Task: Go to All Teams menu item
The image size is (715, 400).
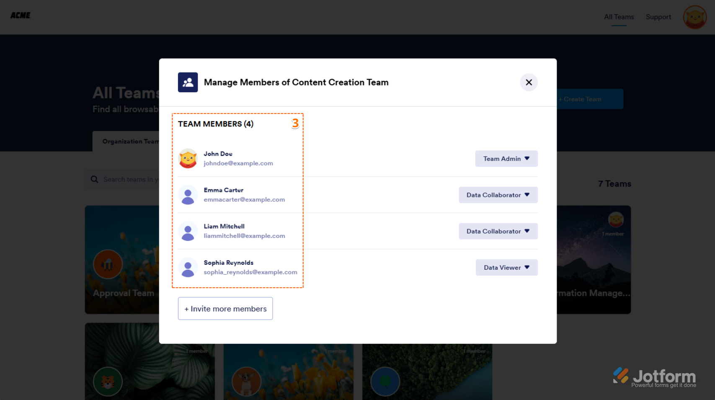Action: pyautogui.click(x=619, y=17)
